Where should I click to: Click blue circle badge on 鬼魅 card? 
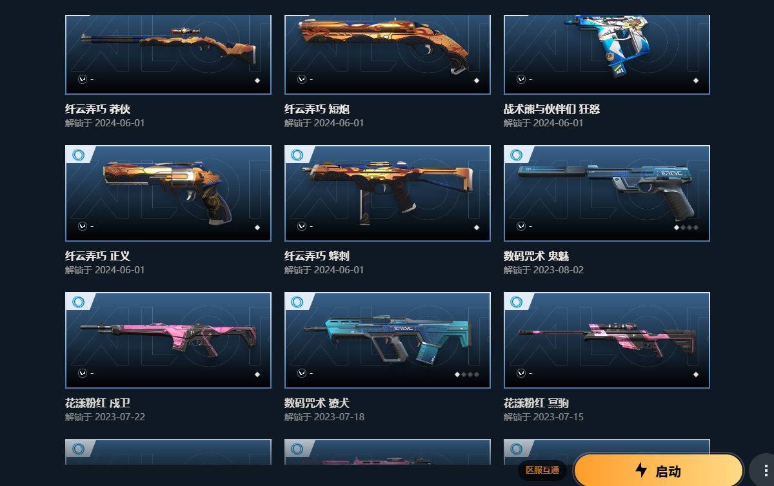tap(517, 155)
